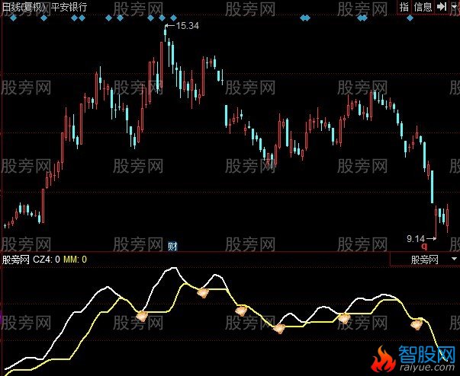Image resolution: width=460 pixels, height=376 pixels.
Task: Click the rightmost signal icon in indicator panel
Action: pos(417,324)
